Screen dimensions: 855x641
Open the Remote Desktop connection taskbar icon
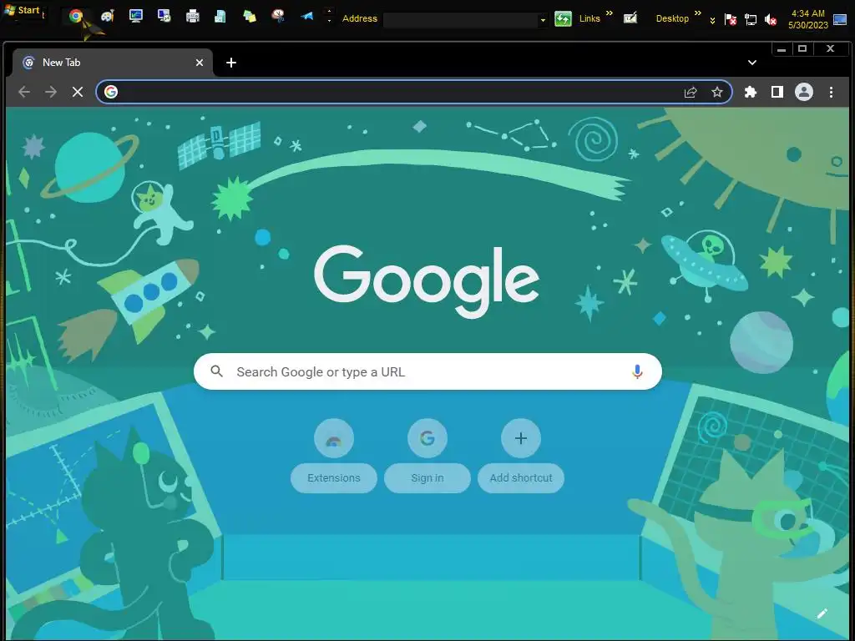pyautogui.click(x=164, y=16)
